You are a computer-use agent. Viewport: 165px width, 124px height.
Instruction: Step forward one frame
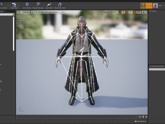point(146,117)
